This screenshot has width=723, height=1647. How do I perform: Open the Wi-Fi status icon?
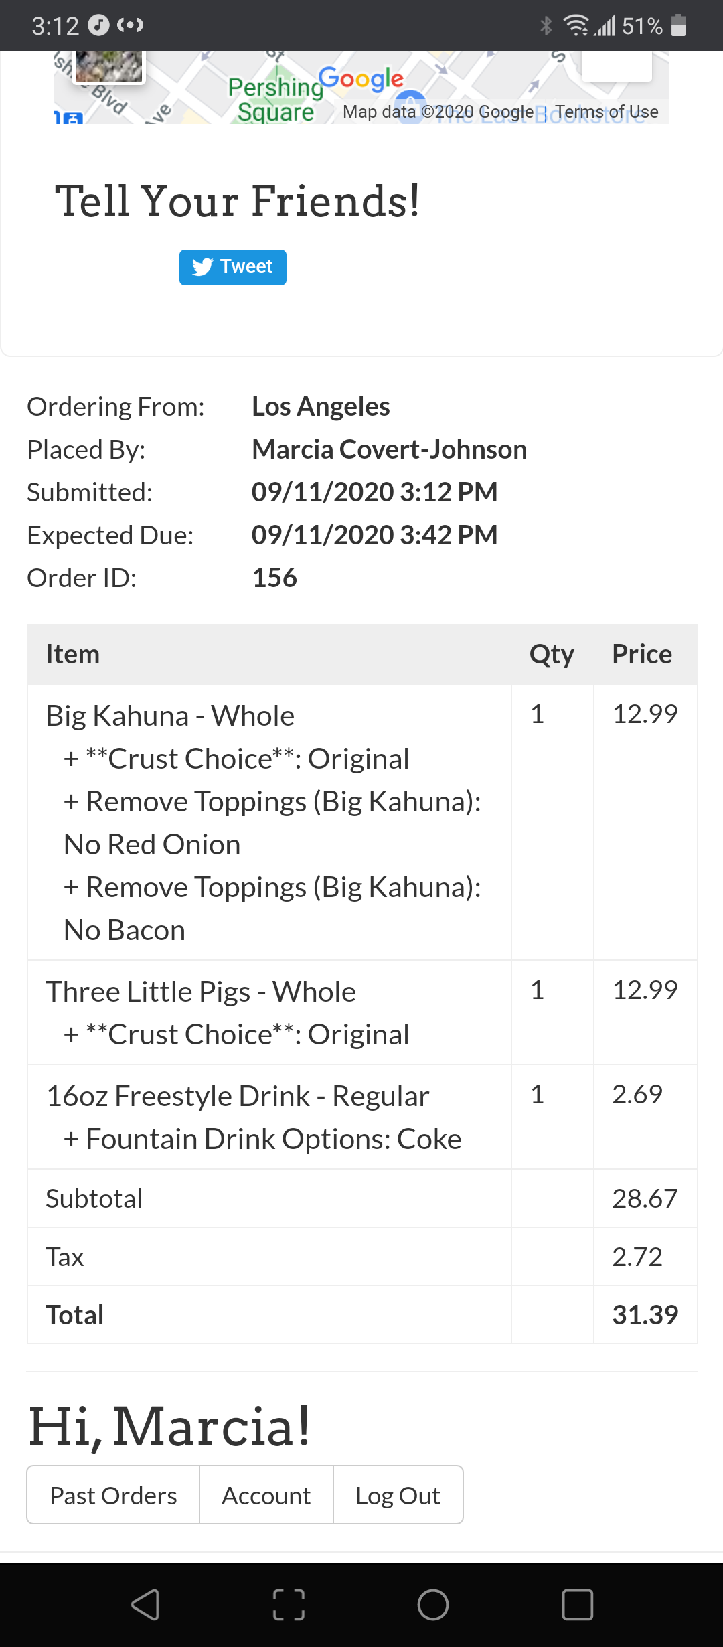pos(575,25)
